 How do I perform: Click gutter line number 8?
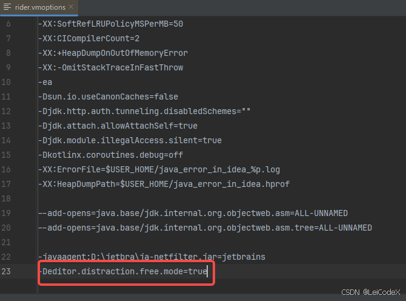[8, 53]
